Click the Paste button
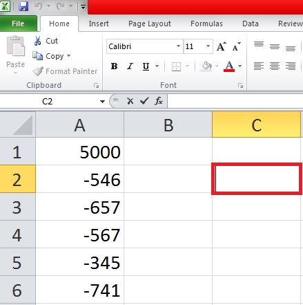The width and height of the screenshot is (303, 305). click(x=15, y=55)
